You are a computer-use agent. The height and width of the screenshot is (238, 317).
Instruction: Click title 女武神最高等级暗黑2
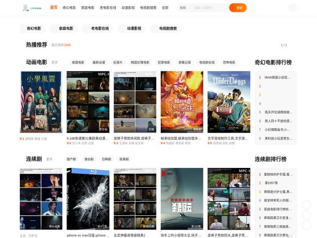point(129,235)
